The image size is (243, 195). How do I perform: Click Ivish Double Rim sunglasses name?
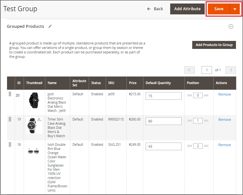coord(57,168)
